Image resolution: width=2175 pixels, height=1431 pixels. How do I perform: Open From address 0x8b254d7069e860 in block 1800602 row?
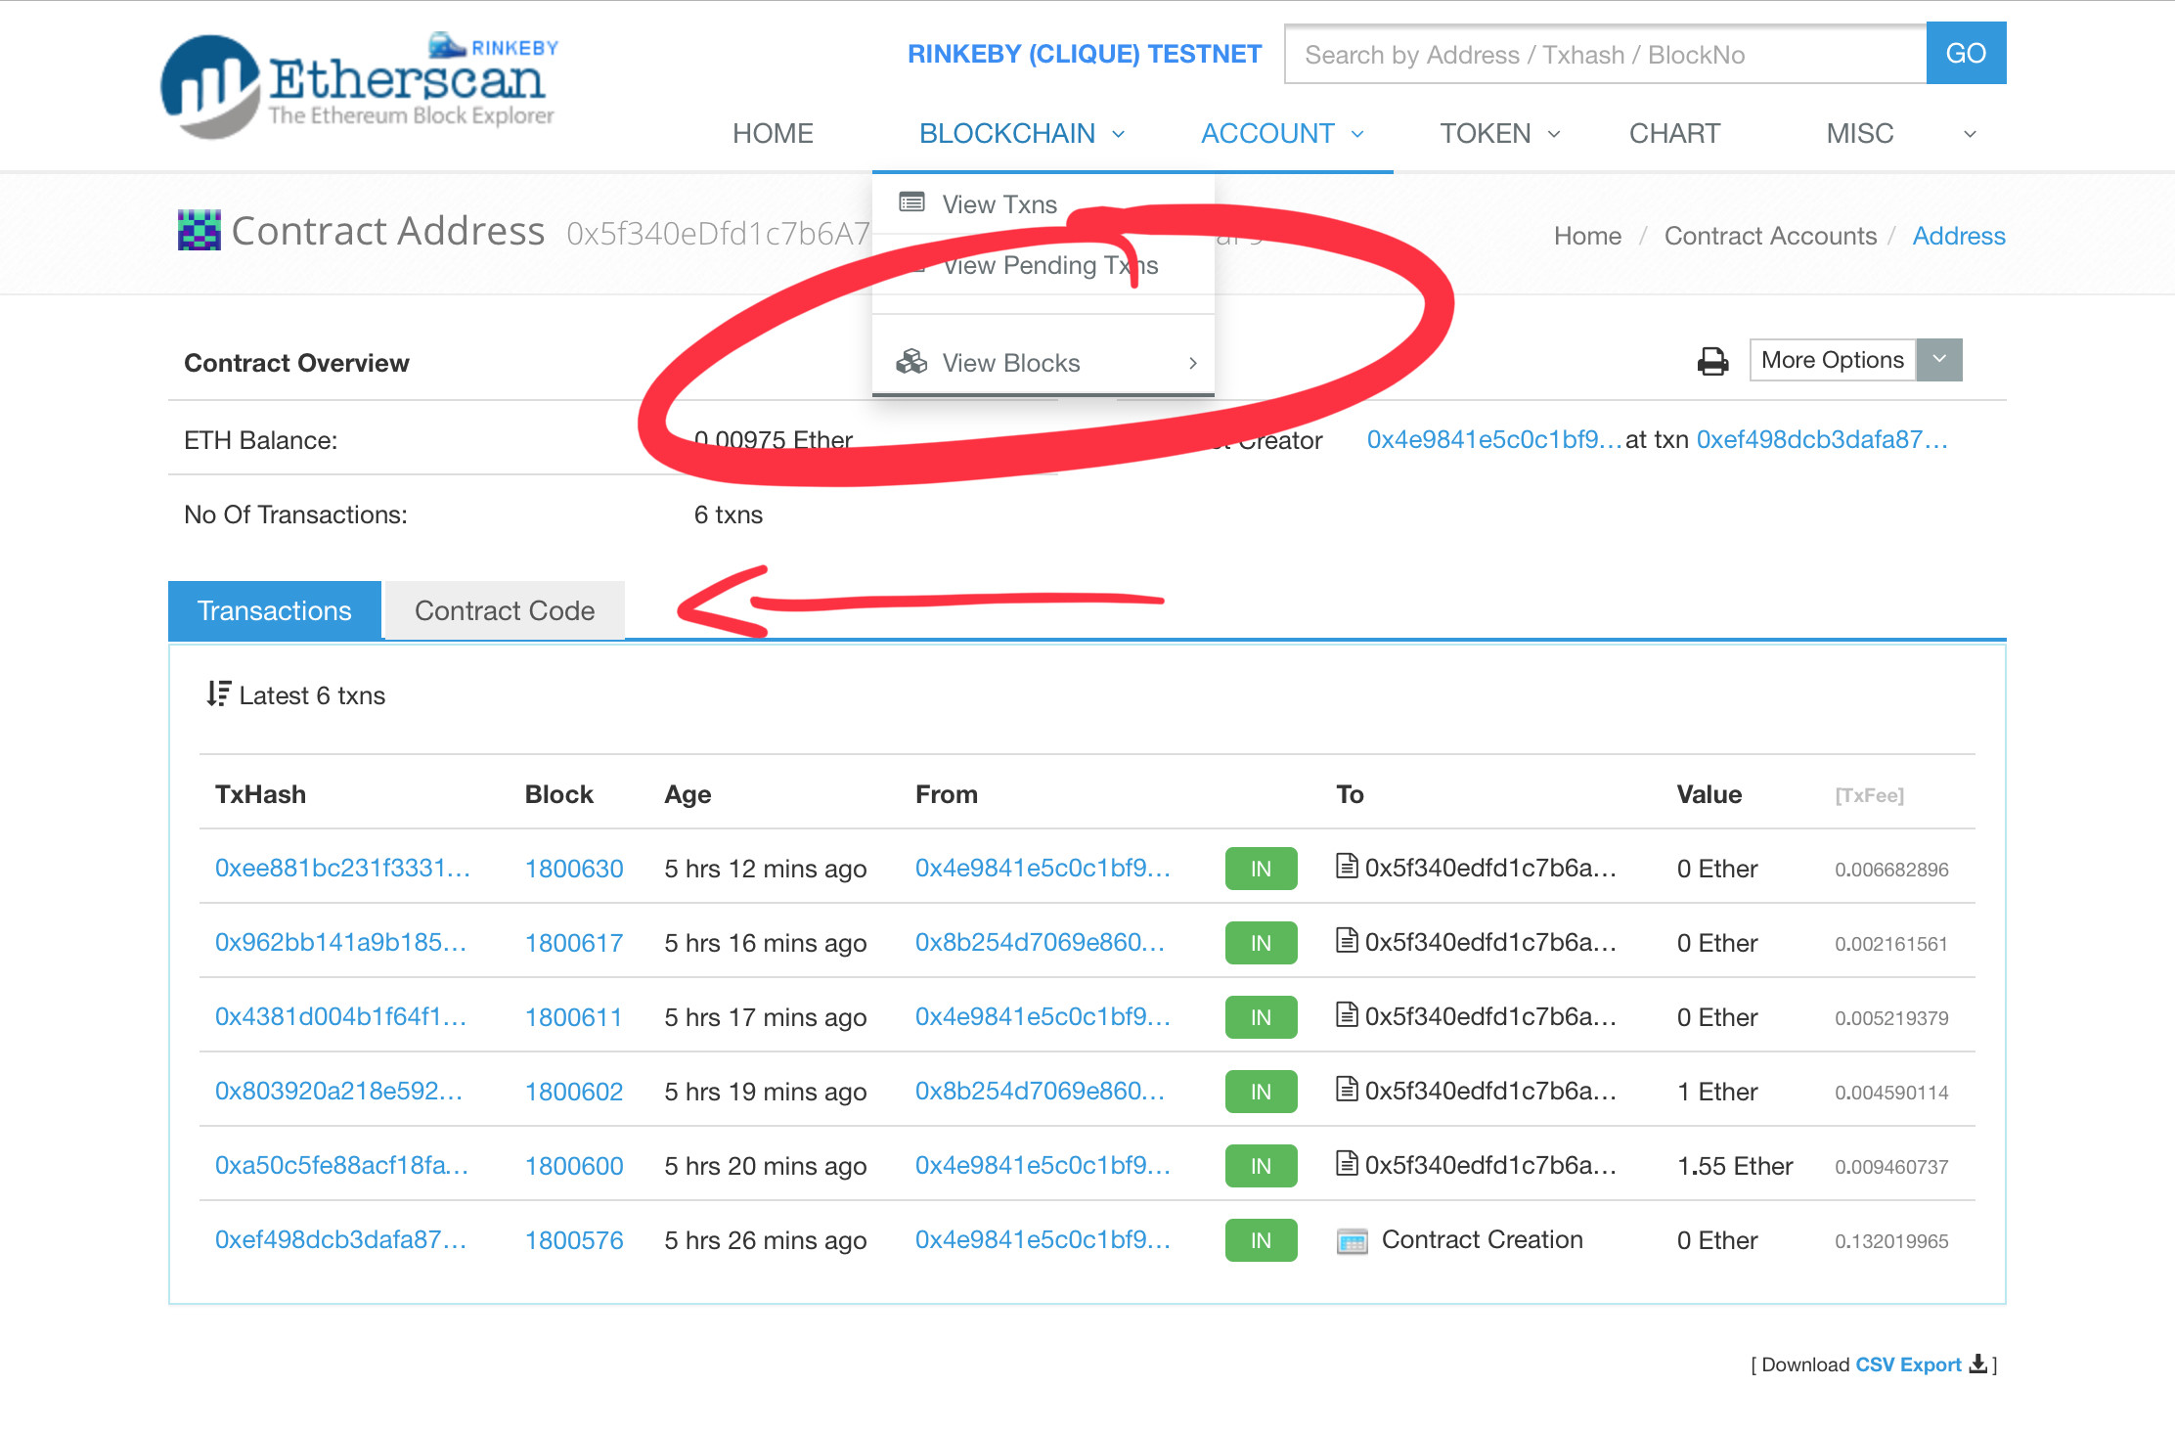pos(1040,1091)
